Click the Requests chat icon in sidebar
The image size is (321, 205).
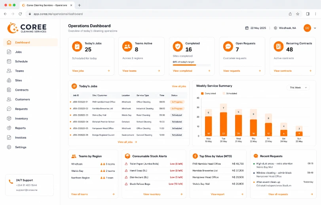pos(9,109)
